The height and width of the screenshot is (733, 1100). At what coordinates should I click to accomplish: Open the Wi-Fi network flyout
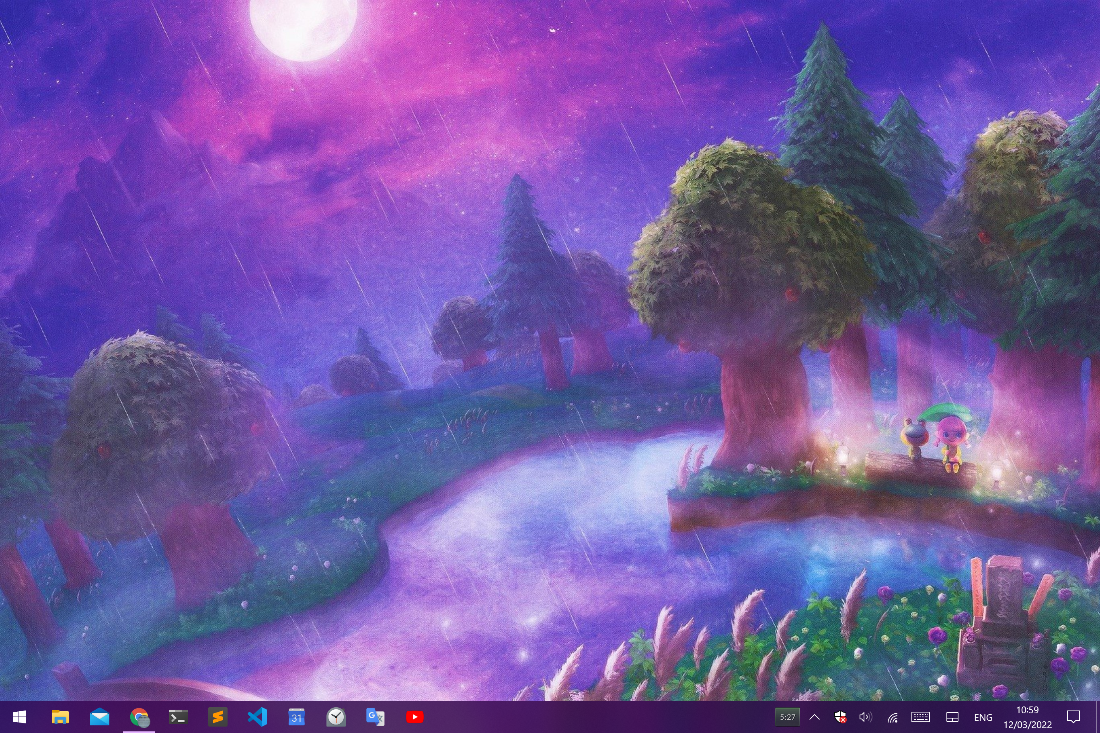893,717
